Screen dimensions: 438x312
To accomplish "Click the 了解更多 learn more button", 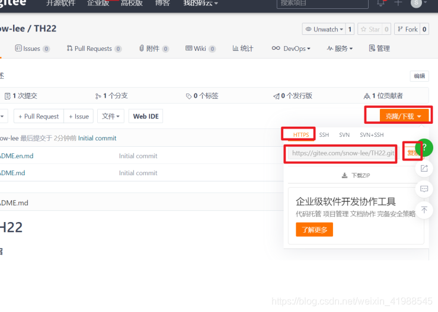I will point(314,230).
